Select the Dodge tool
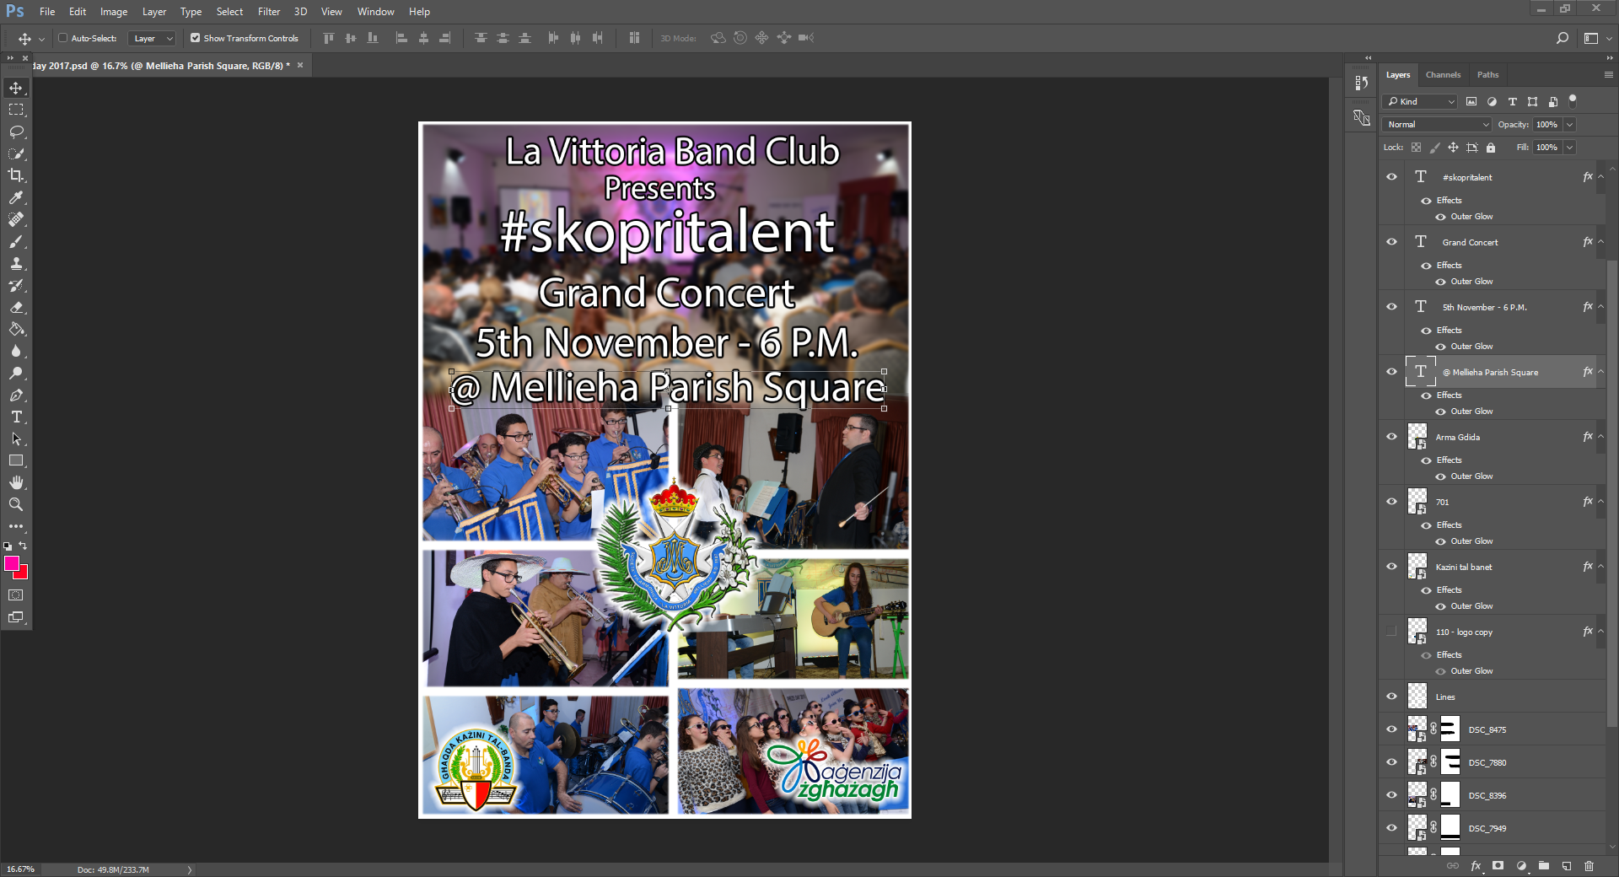The width and height of the screenshot is (1619, 877). point(16,374)
